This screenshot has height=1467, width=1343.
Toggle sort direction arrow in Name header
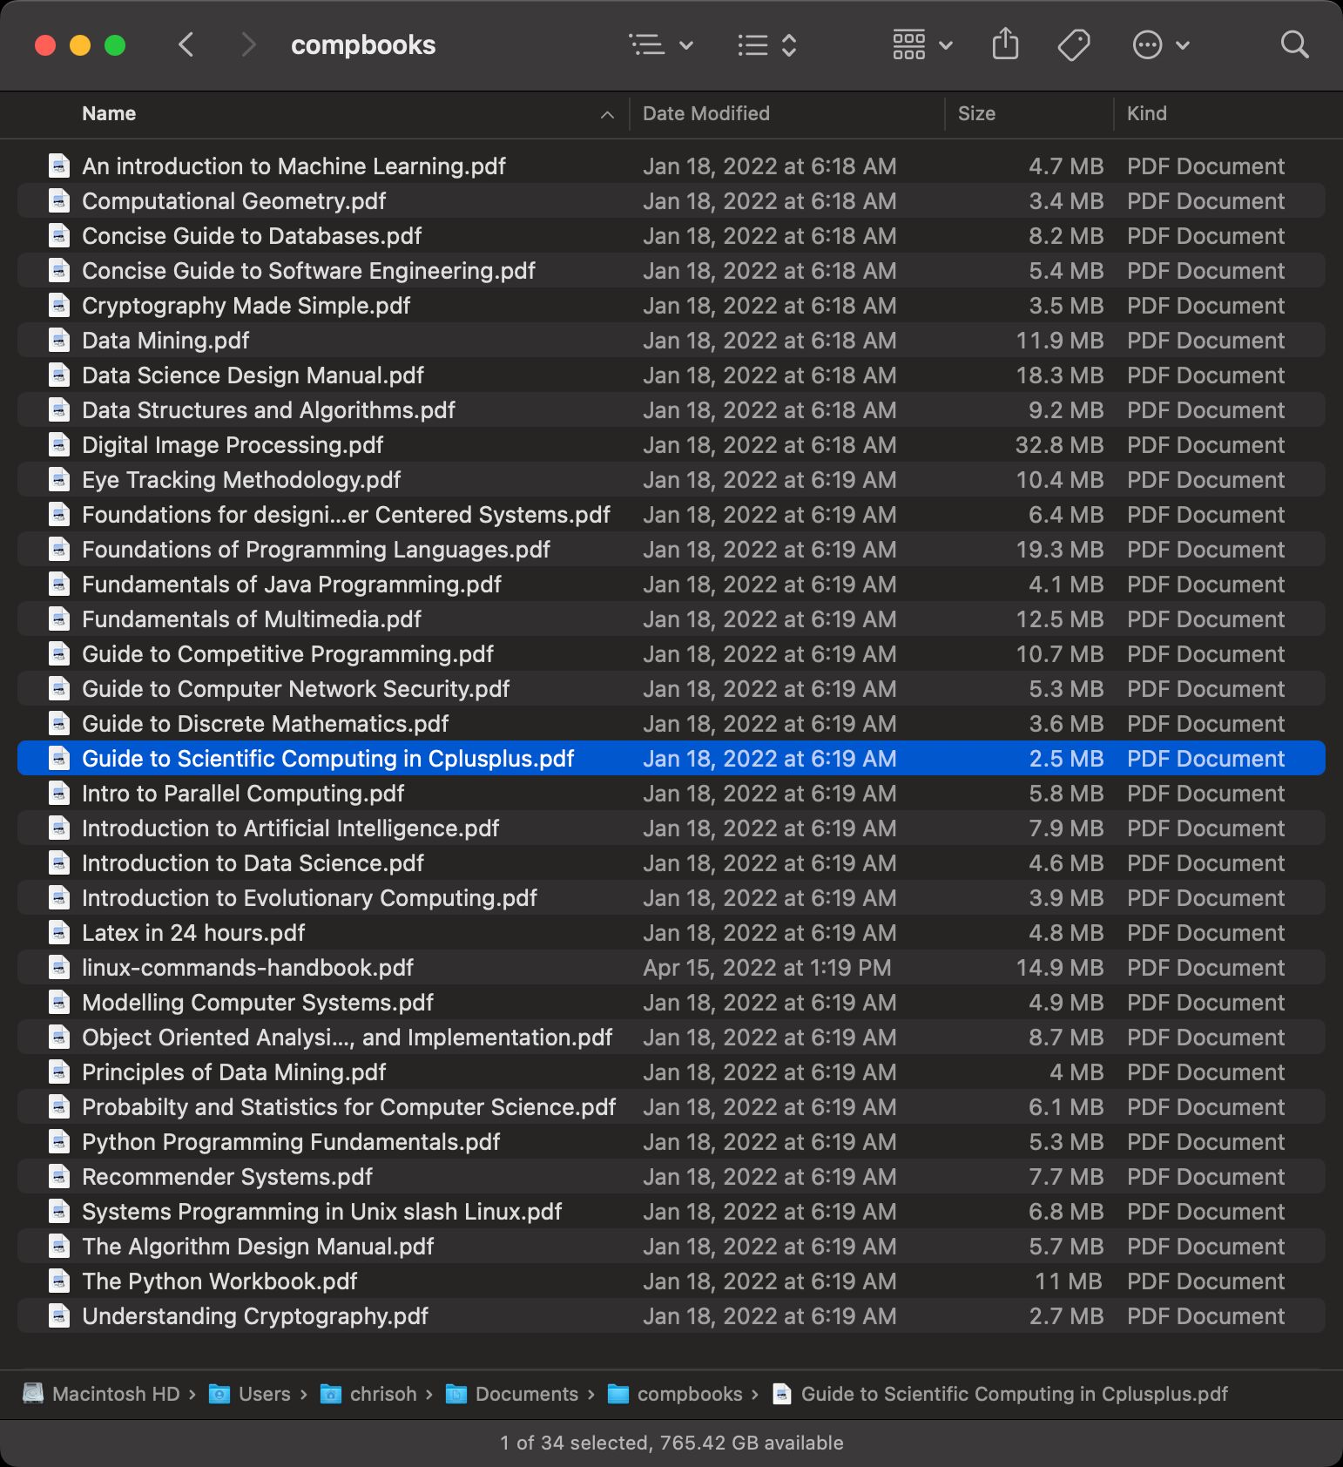tap(607, 114)
